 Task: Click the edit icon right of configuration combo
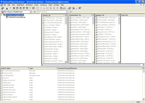coord(35,12)
